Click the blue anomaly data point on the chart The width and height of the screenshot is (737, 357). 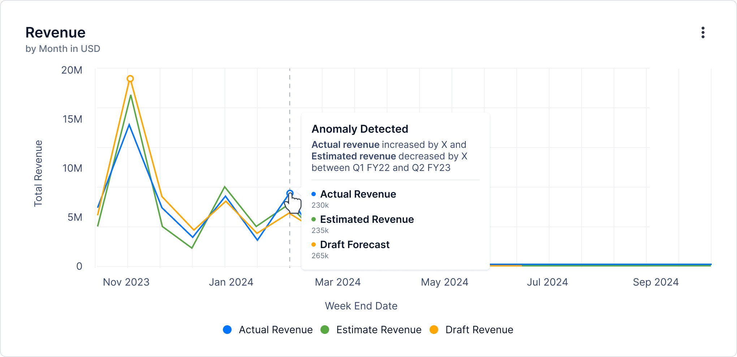[x=290, y=193]
